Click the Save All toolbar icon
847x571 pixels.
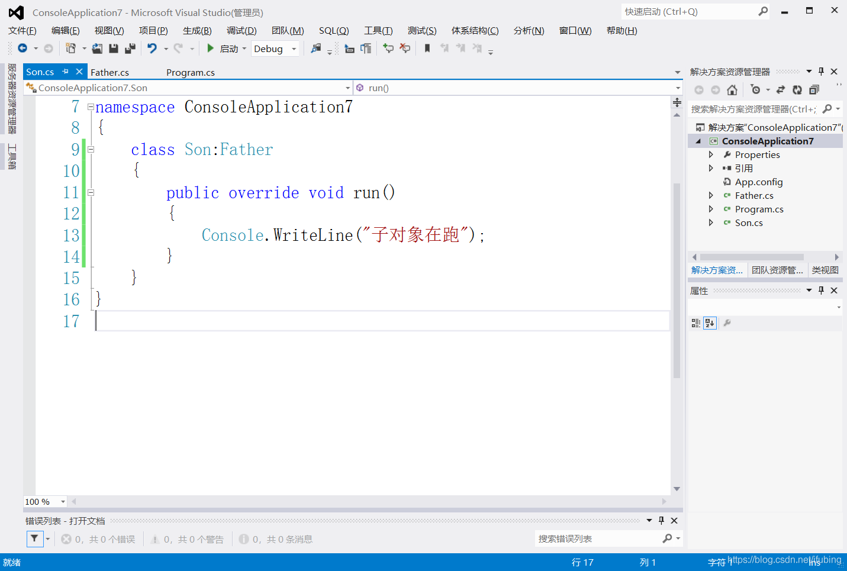pyautogui.click(x=130, y=49)
